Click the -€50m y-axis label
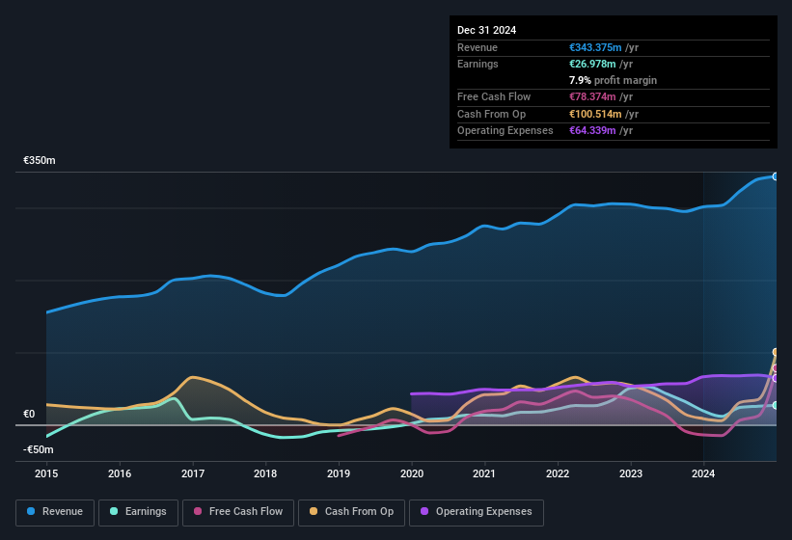Viewport: 792px width, 540px height. [x=39, y=449]
